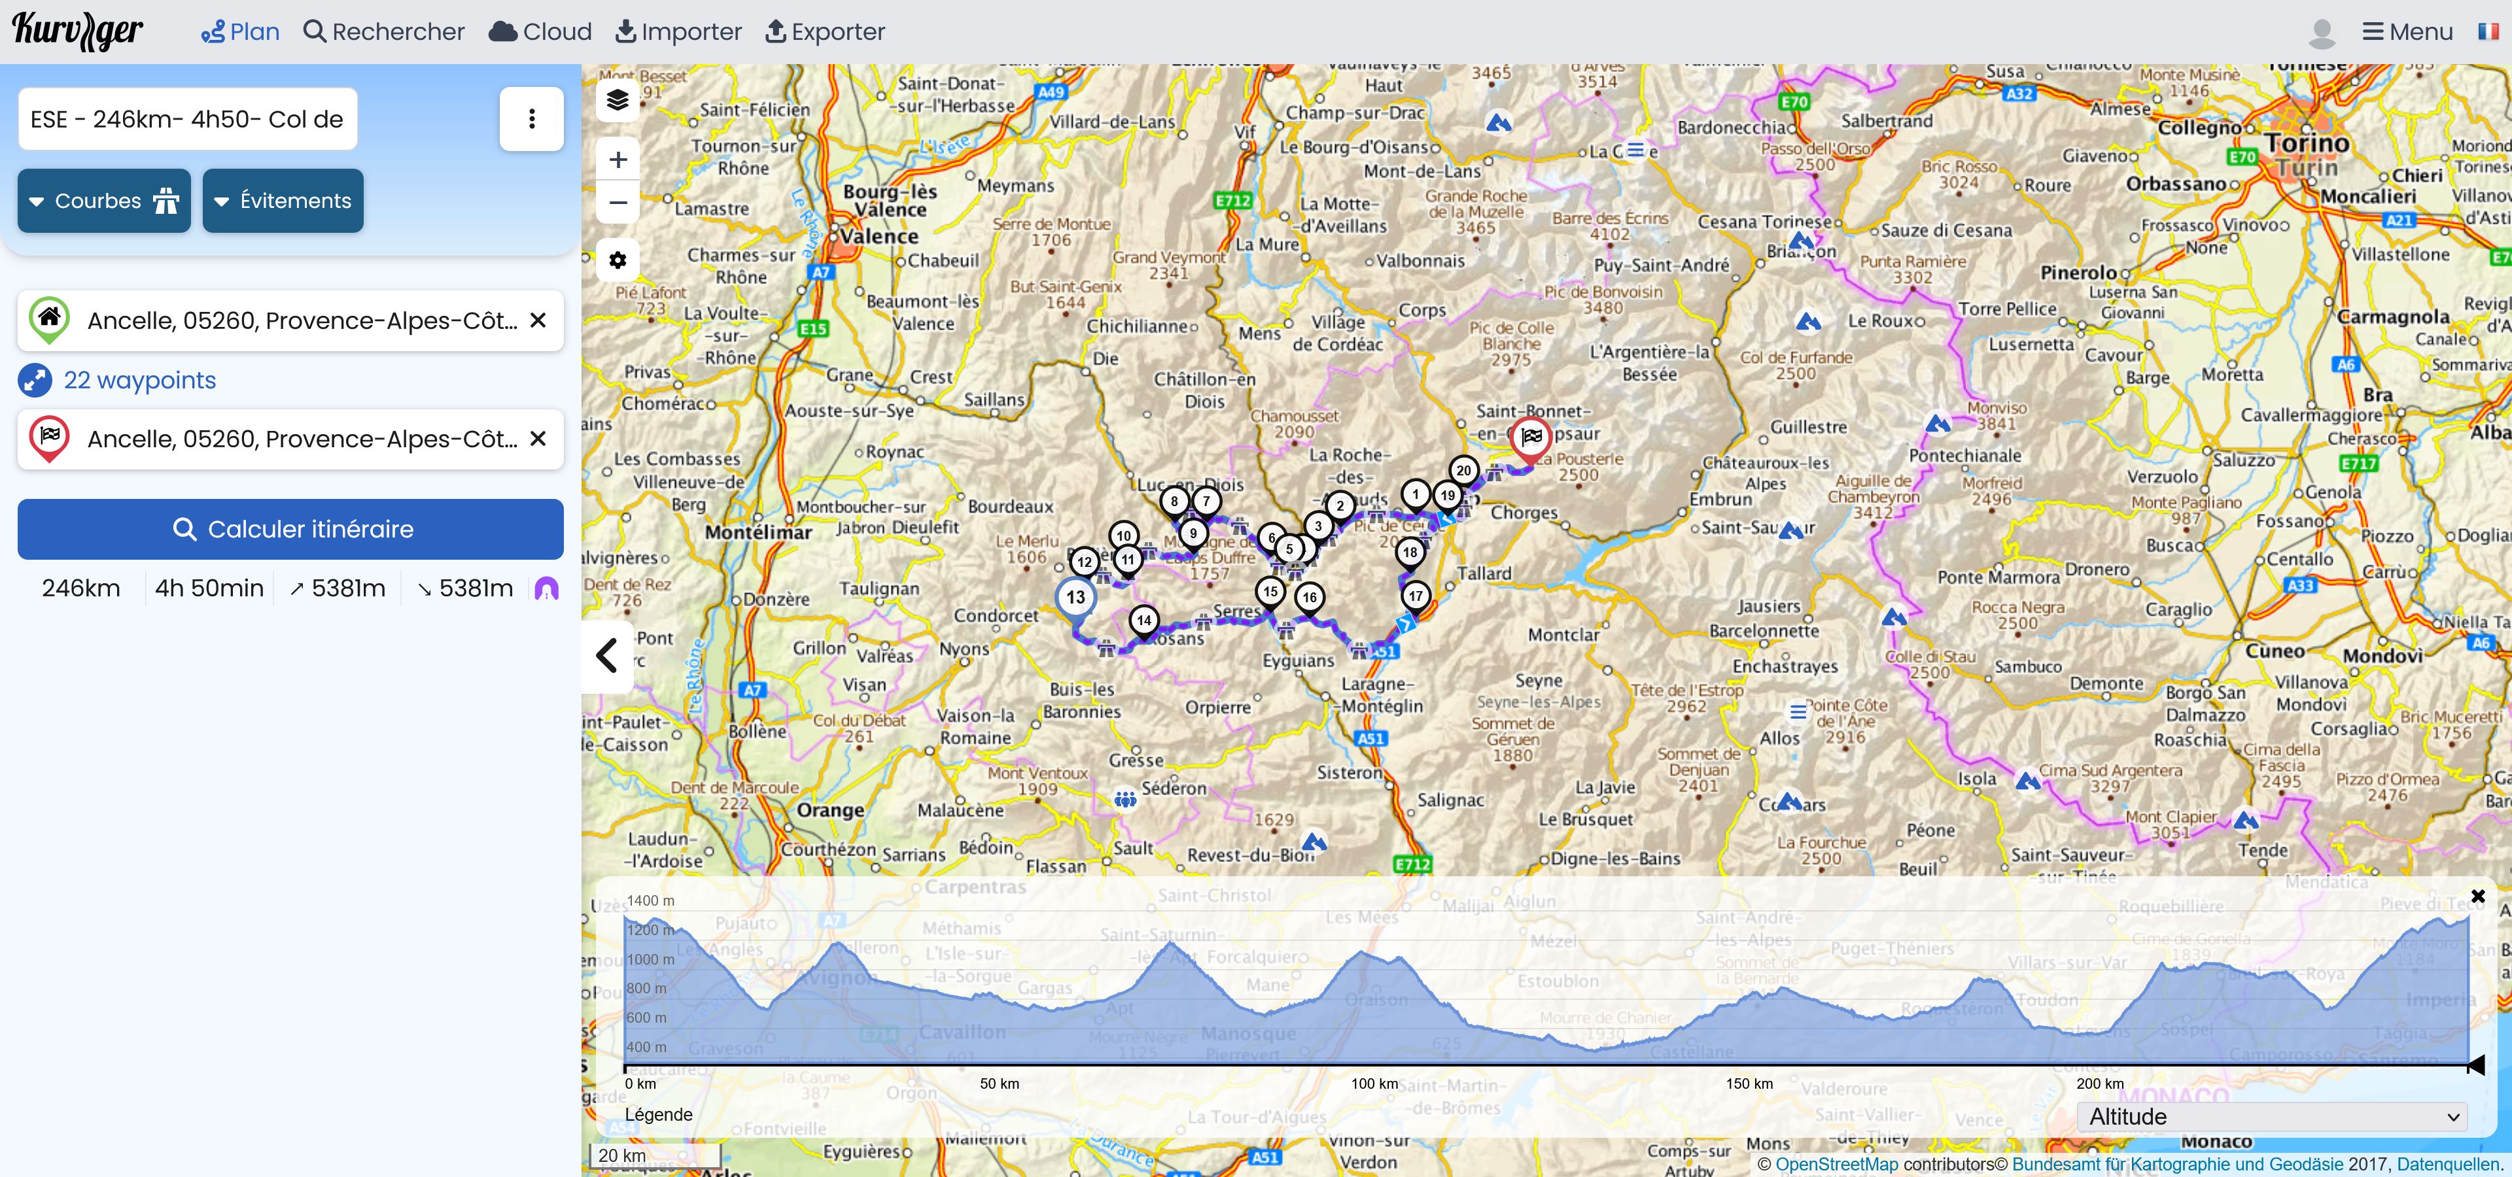
Task: Edit the route name field
Action: pyautogui.click(x=187, y=119)
